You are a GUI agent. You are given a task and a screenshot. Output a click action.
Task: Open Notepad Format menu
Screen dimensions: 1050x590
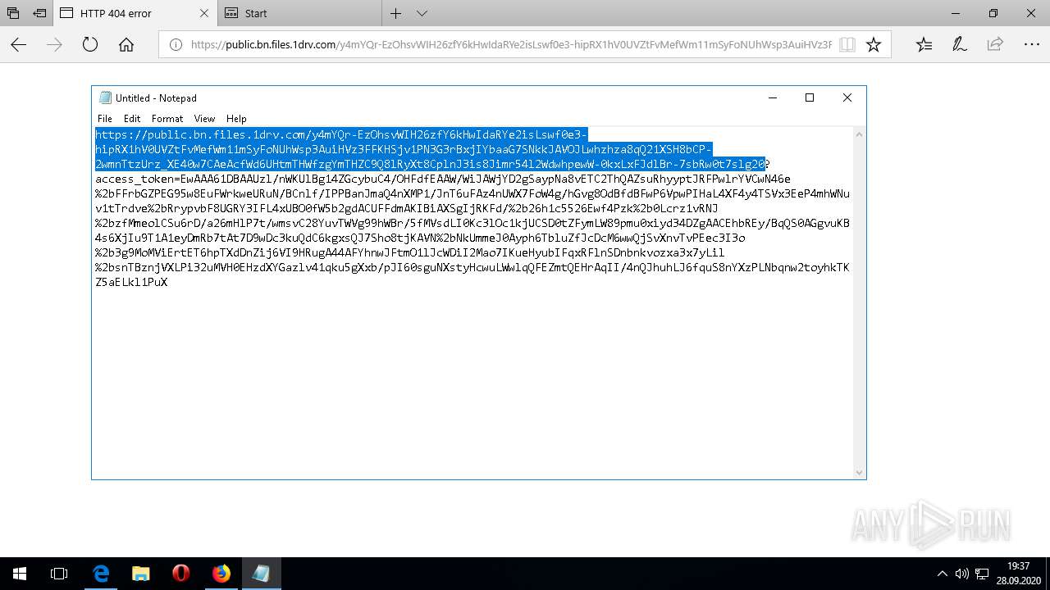167,119
